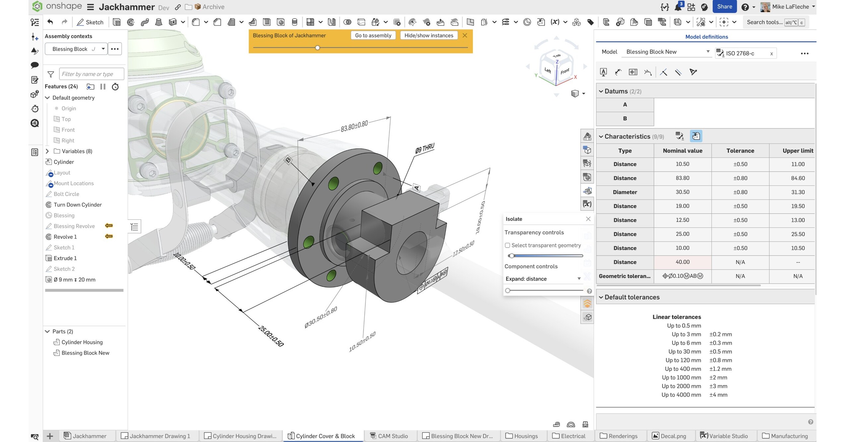Select the Fillet tool icon
The width and height of the screenshot is (845, 442).
point(196,22)
